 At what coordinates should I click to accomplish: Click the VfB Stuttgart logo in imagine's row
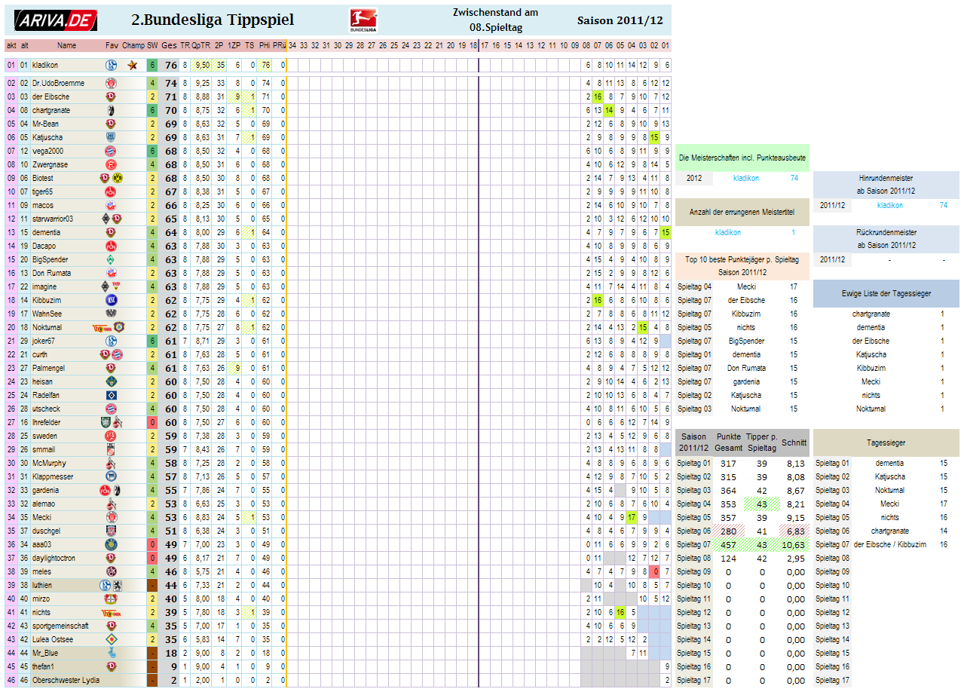point(117,287)
